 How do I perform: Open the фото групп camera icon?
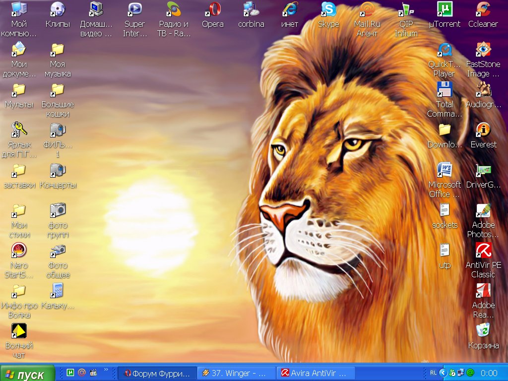point(58,210)
